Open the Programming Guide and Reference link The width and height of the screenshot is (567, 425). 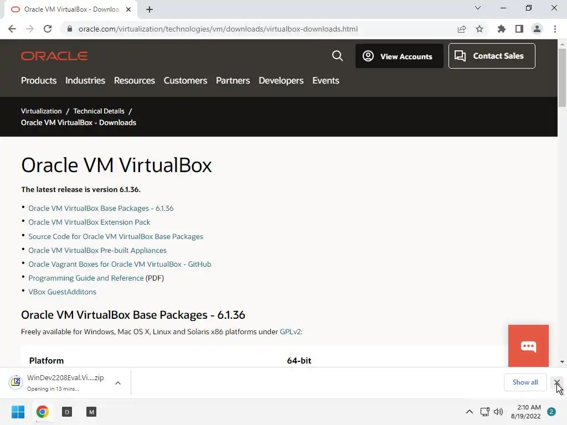point(86,278)
